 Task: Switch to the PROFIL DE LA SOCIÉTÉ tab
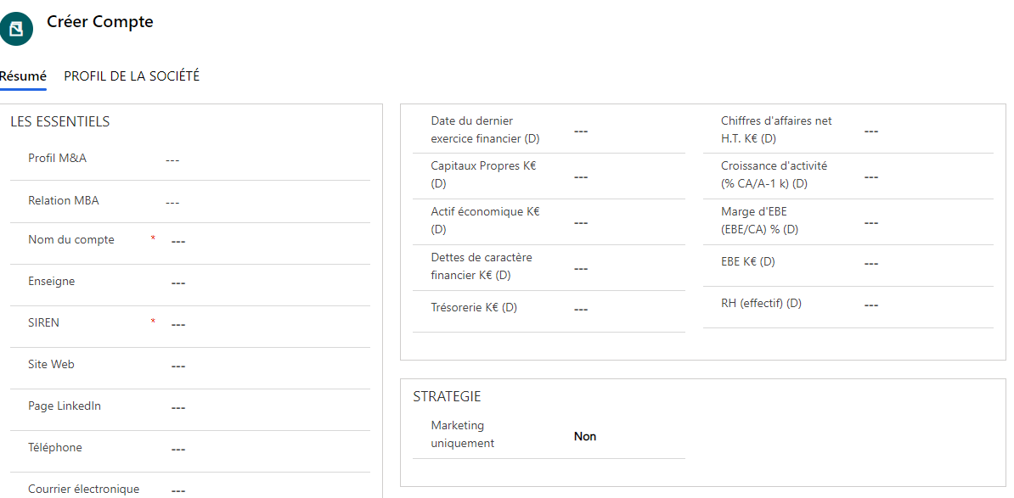[x=132, y=76]
